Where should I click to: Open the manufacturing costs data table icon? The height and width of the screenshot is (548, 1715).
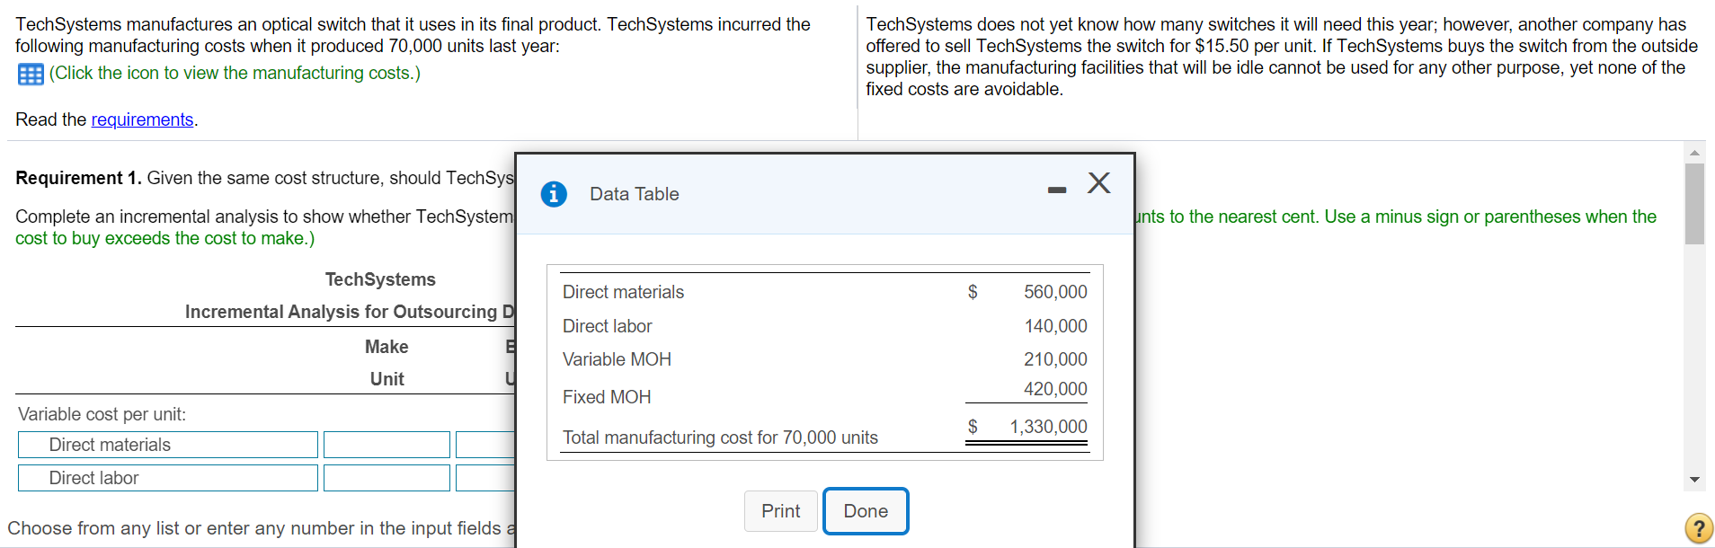point(31,75)
